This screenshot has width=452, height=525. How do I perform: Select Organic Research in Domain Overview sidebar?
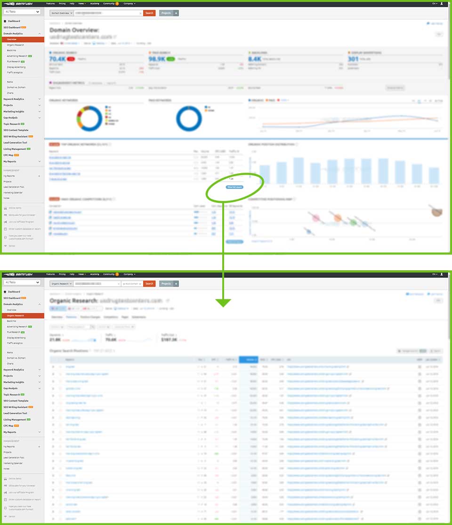click(16, 45)
